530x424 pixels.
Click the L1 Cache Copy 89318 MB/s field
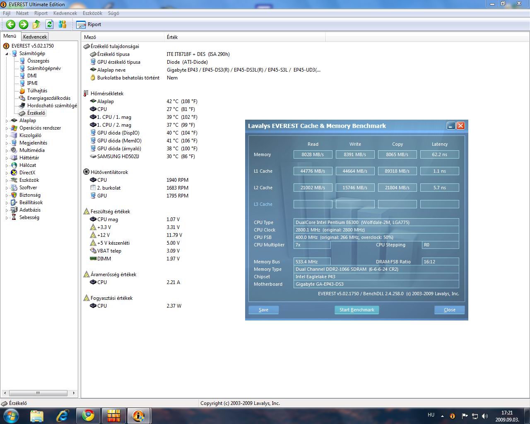pyautogui.click(x=397, y=171)
